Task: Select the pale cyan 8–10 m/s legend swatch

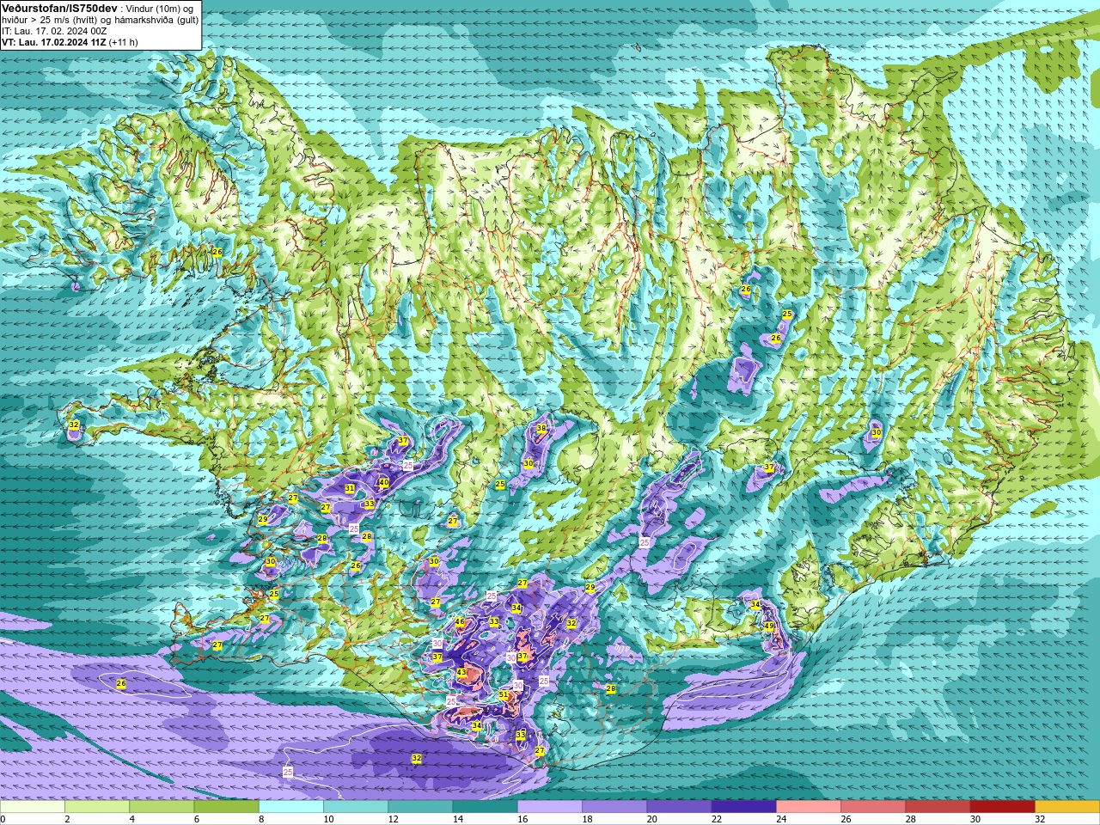Action: tap(291, 807)
